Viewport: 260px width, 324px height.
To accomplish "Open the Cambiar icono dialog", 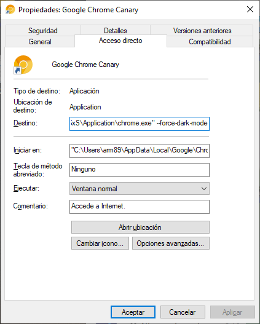I will point(100,243).
